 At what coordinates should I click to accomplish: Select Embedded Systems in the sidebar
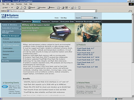pyautogui.click(x=11, y=28)
